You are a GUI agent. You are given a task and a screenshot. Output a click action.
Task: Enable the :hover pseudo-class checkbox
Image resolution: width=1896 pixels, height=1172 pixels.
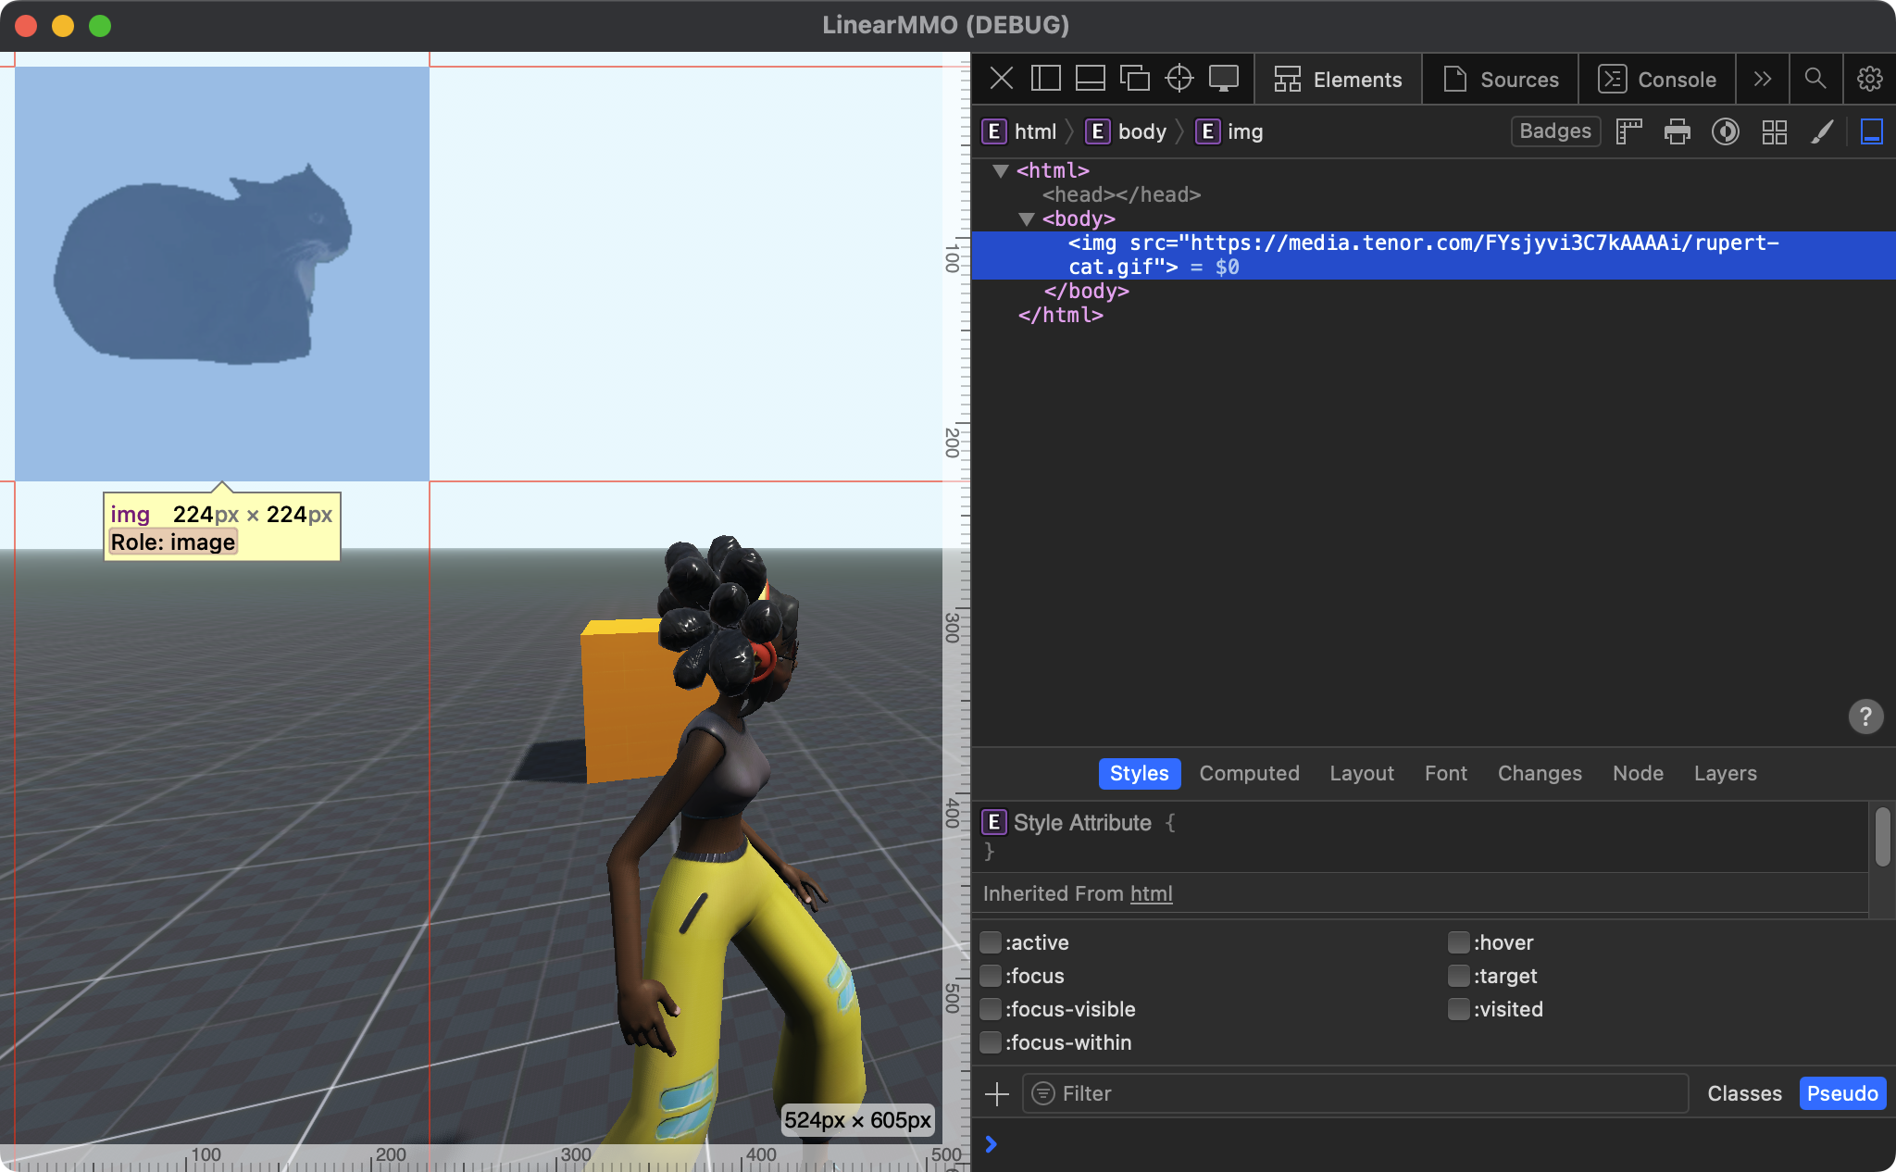coord(1458,942)
